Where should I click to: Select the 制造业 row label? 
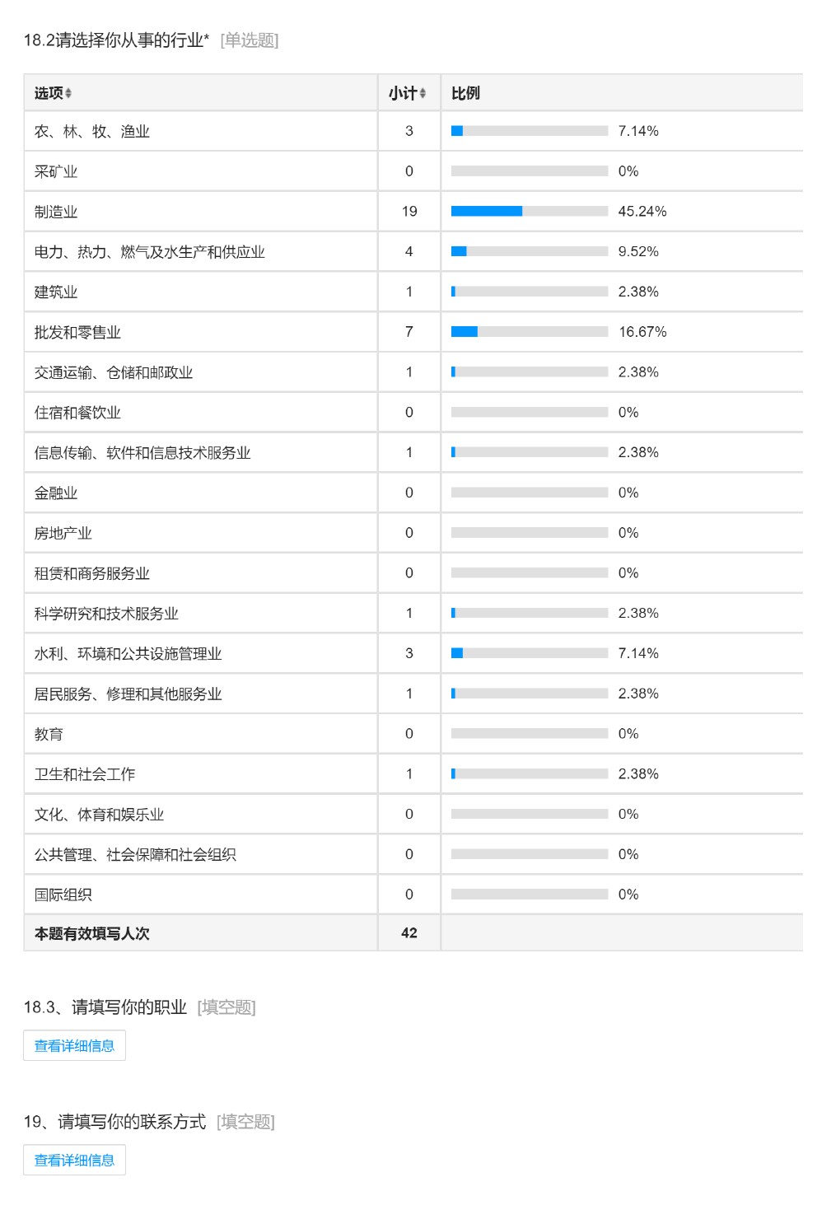pyautogui.click(x=56, y=212)
